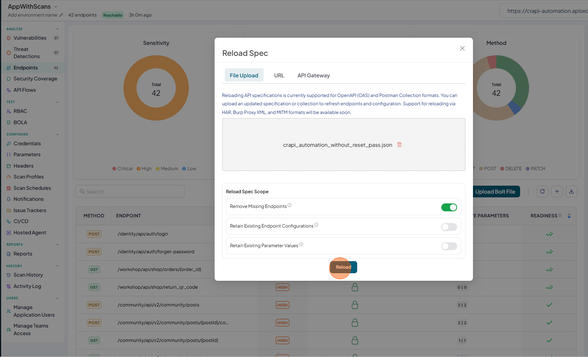588x357 pixels.
Task: Click the PATCH legend color dot
Action: (528, 169)
